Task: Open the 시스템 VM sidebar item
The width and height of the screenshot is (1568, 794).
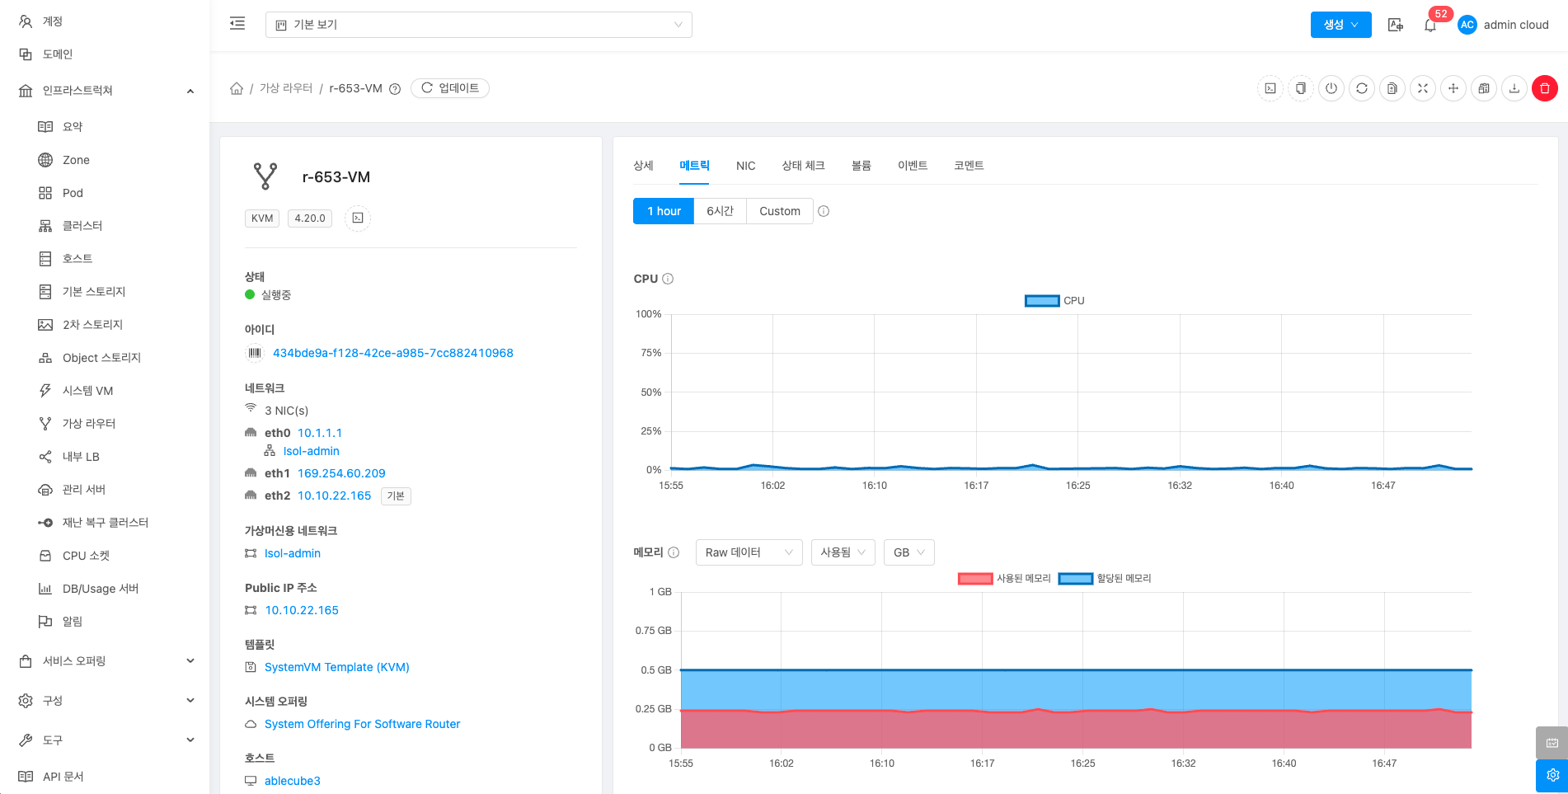Action: (x=87, y=391)
